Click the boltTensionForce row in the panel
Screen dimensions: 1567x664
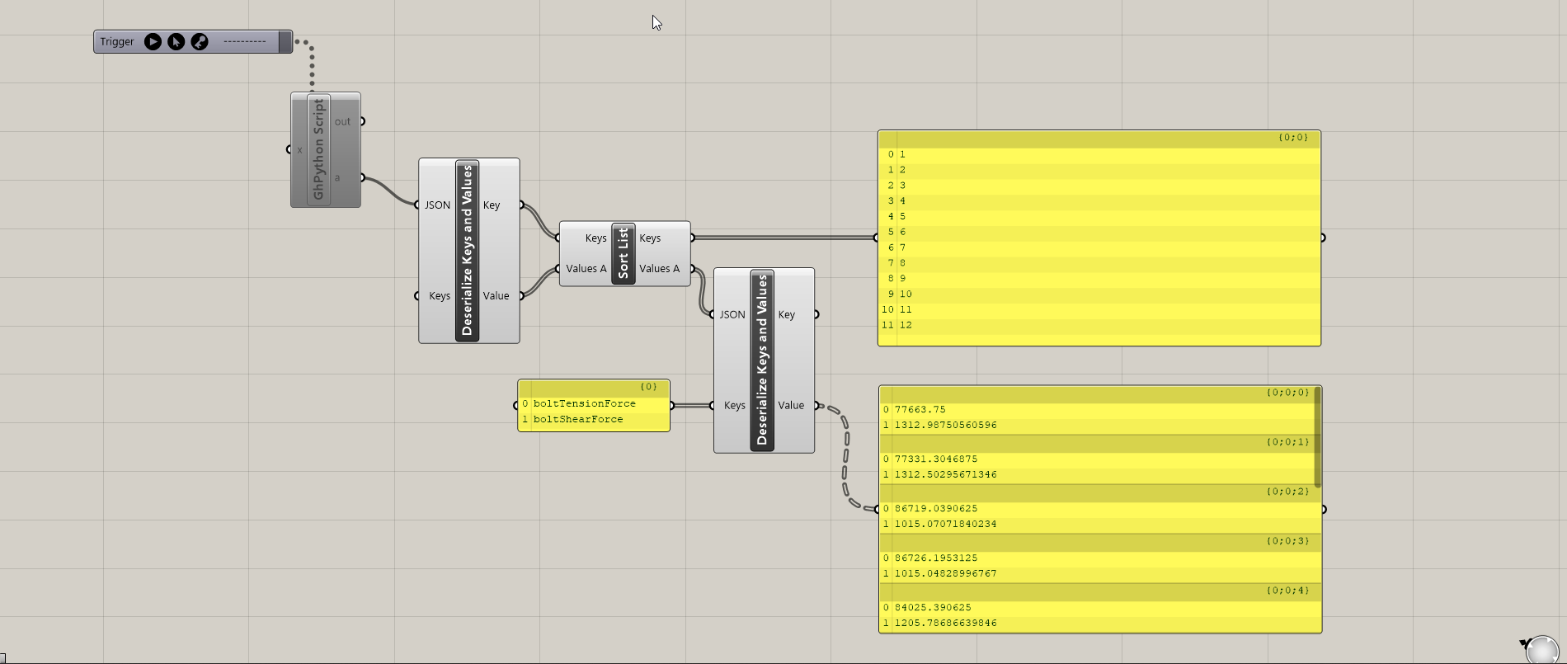pyautogui.click(x=594, y=403)
